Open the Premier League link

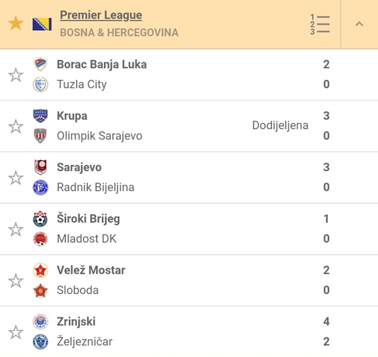[x=101, y=15]
